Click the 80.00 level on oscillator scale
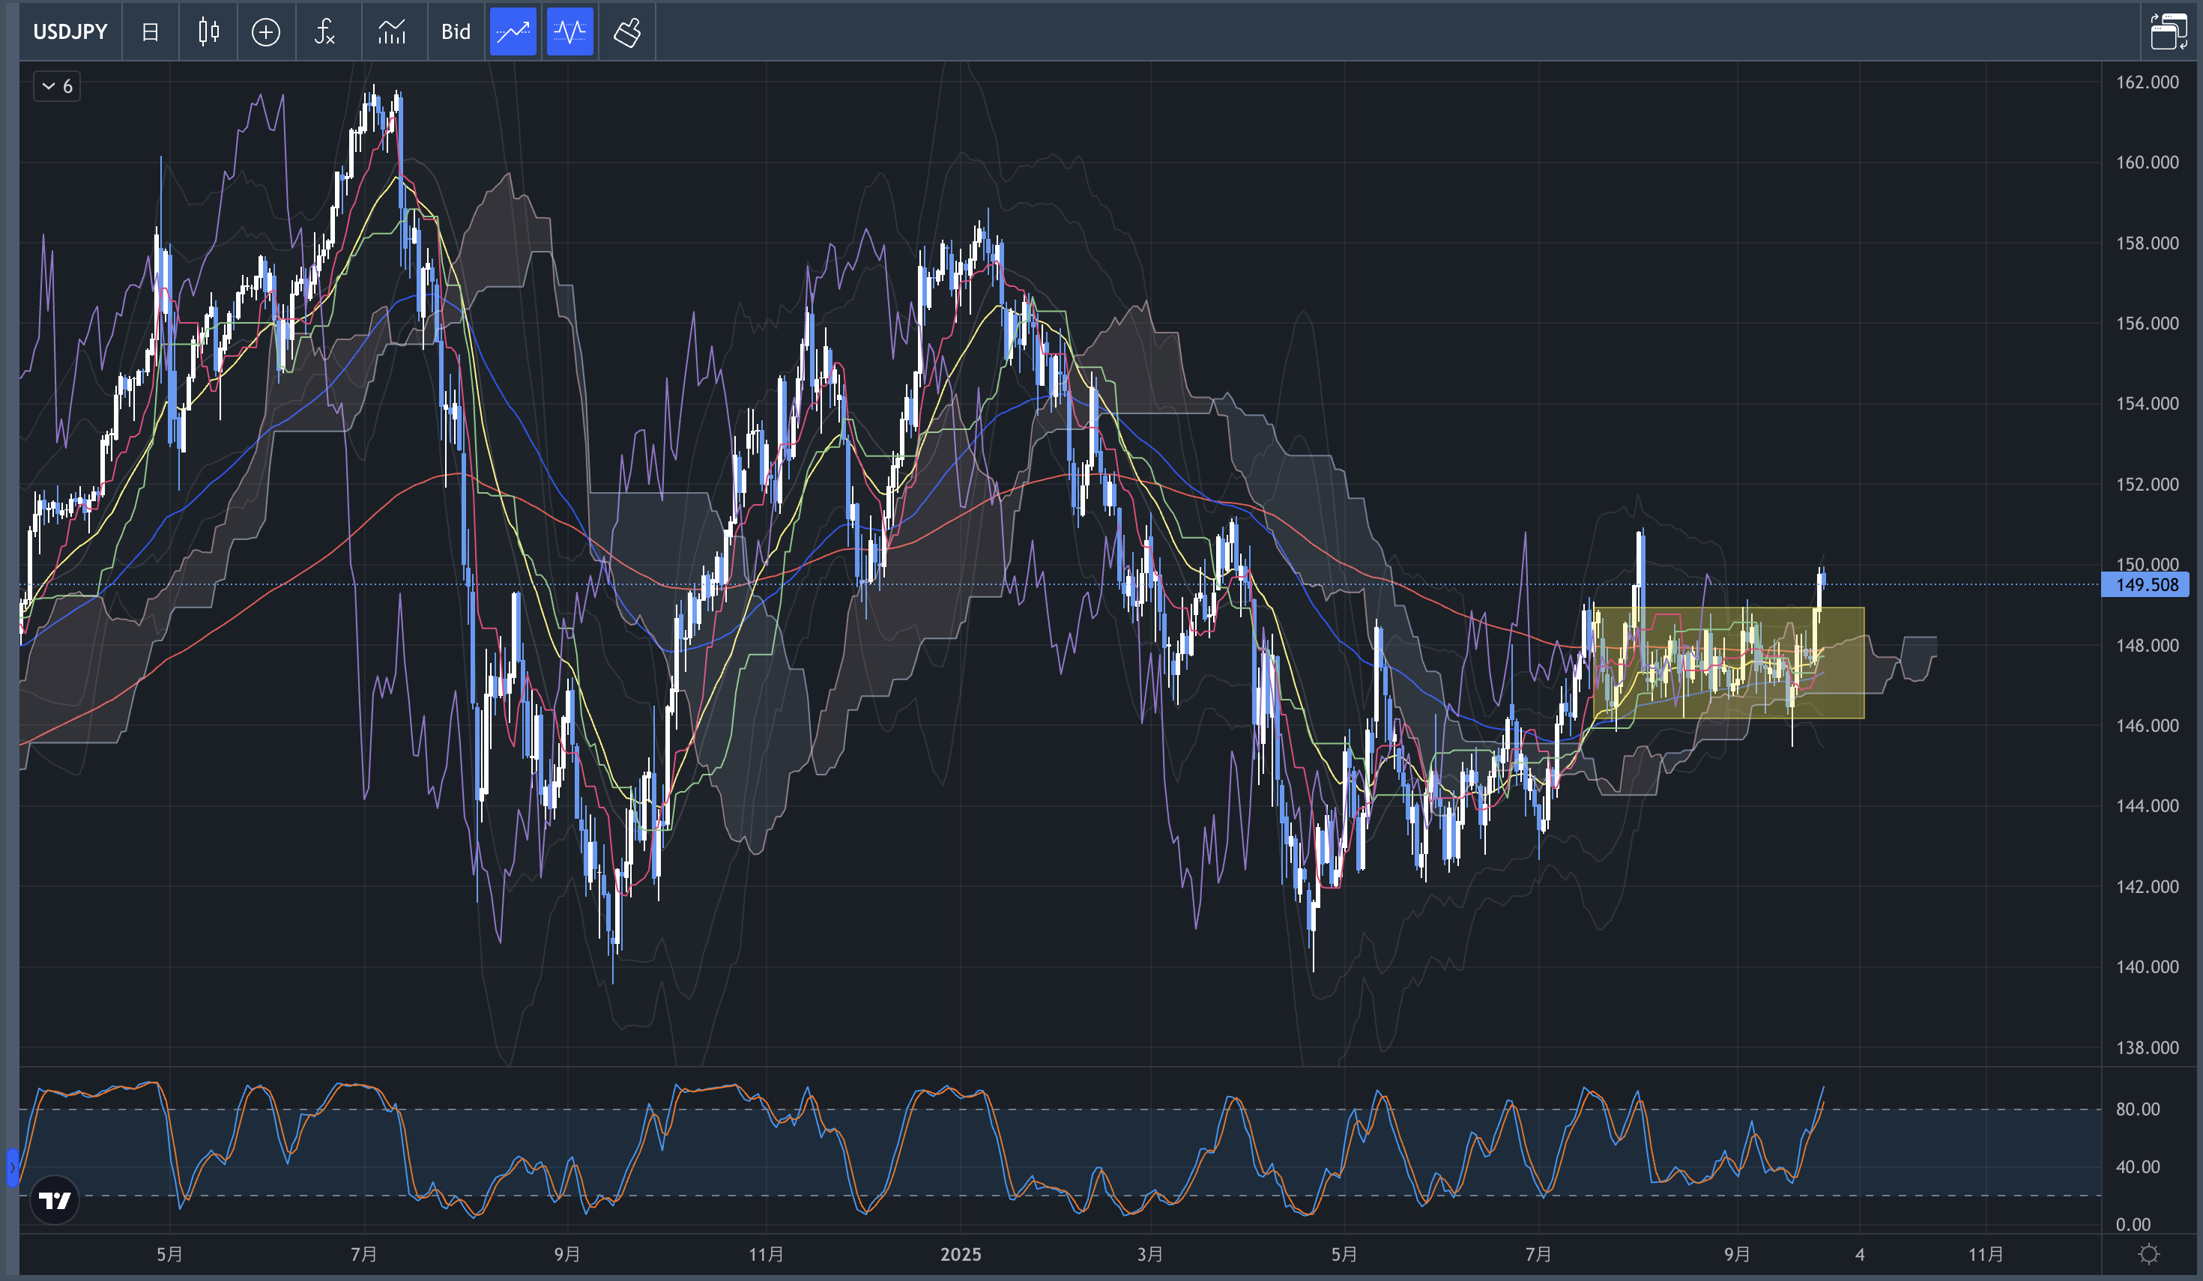2203x1281 pixels. 2137,1109
